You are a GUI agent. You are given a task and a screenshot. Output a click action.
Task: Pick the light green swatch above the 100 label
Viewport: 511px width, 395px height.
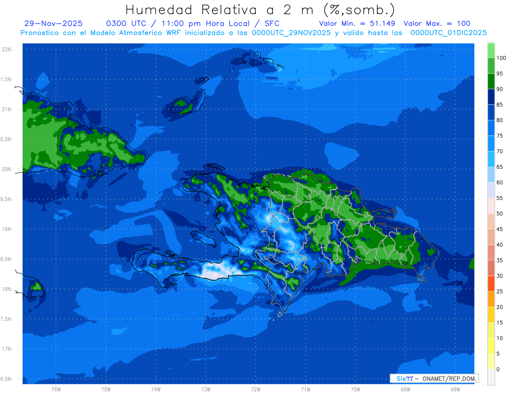click(491, 50)
